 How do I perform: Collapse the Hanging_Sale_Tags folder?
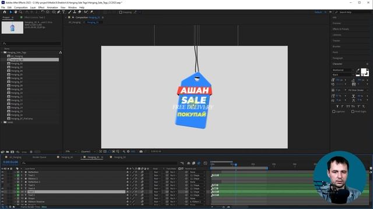coord(2,52)
